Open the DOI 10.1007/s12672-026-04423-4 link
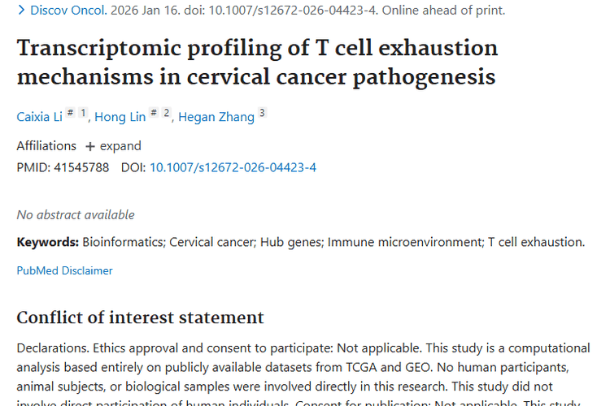The height and width of the screenshot is (406, 610). 233,167
